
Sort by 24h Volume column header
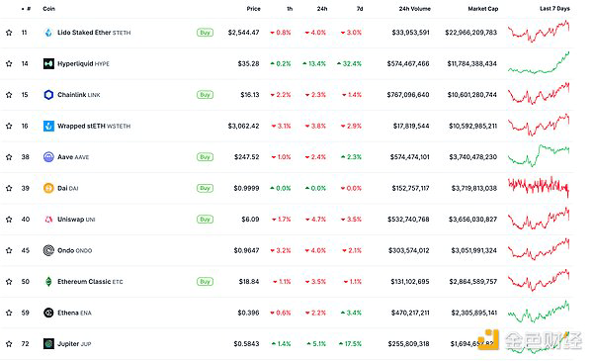tap(414, 8)
